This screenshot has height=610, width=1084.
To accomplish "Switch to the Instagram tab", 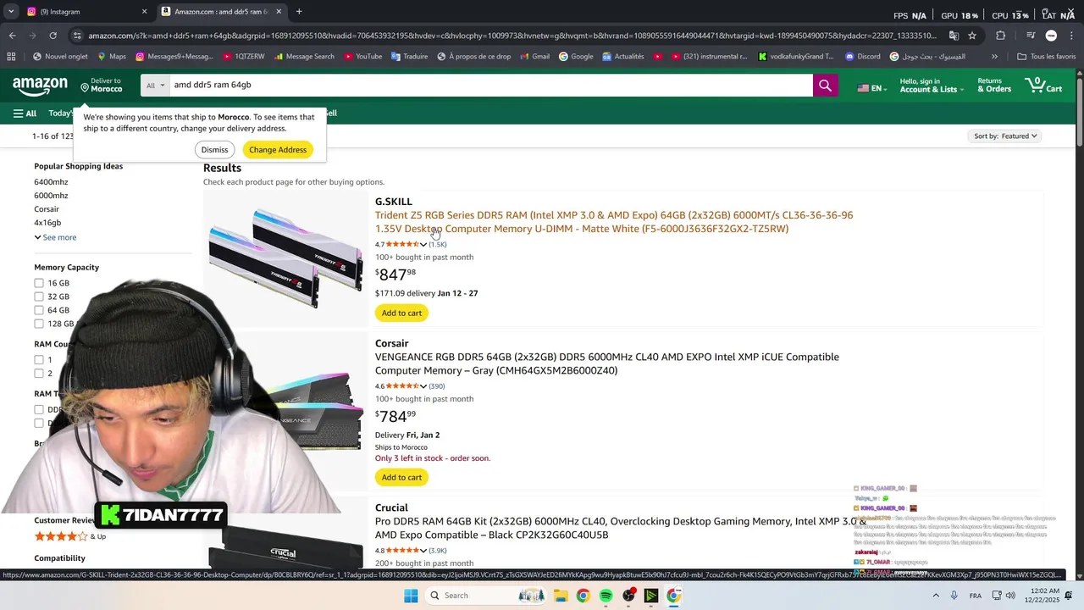I will coord(86,12).
